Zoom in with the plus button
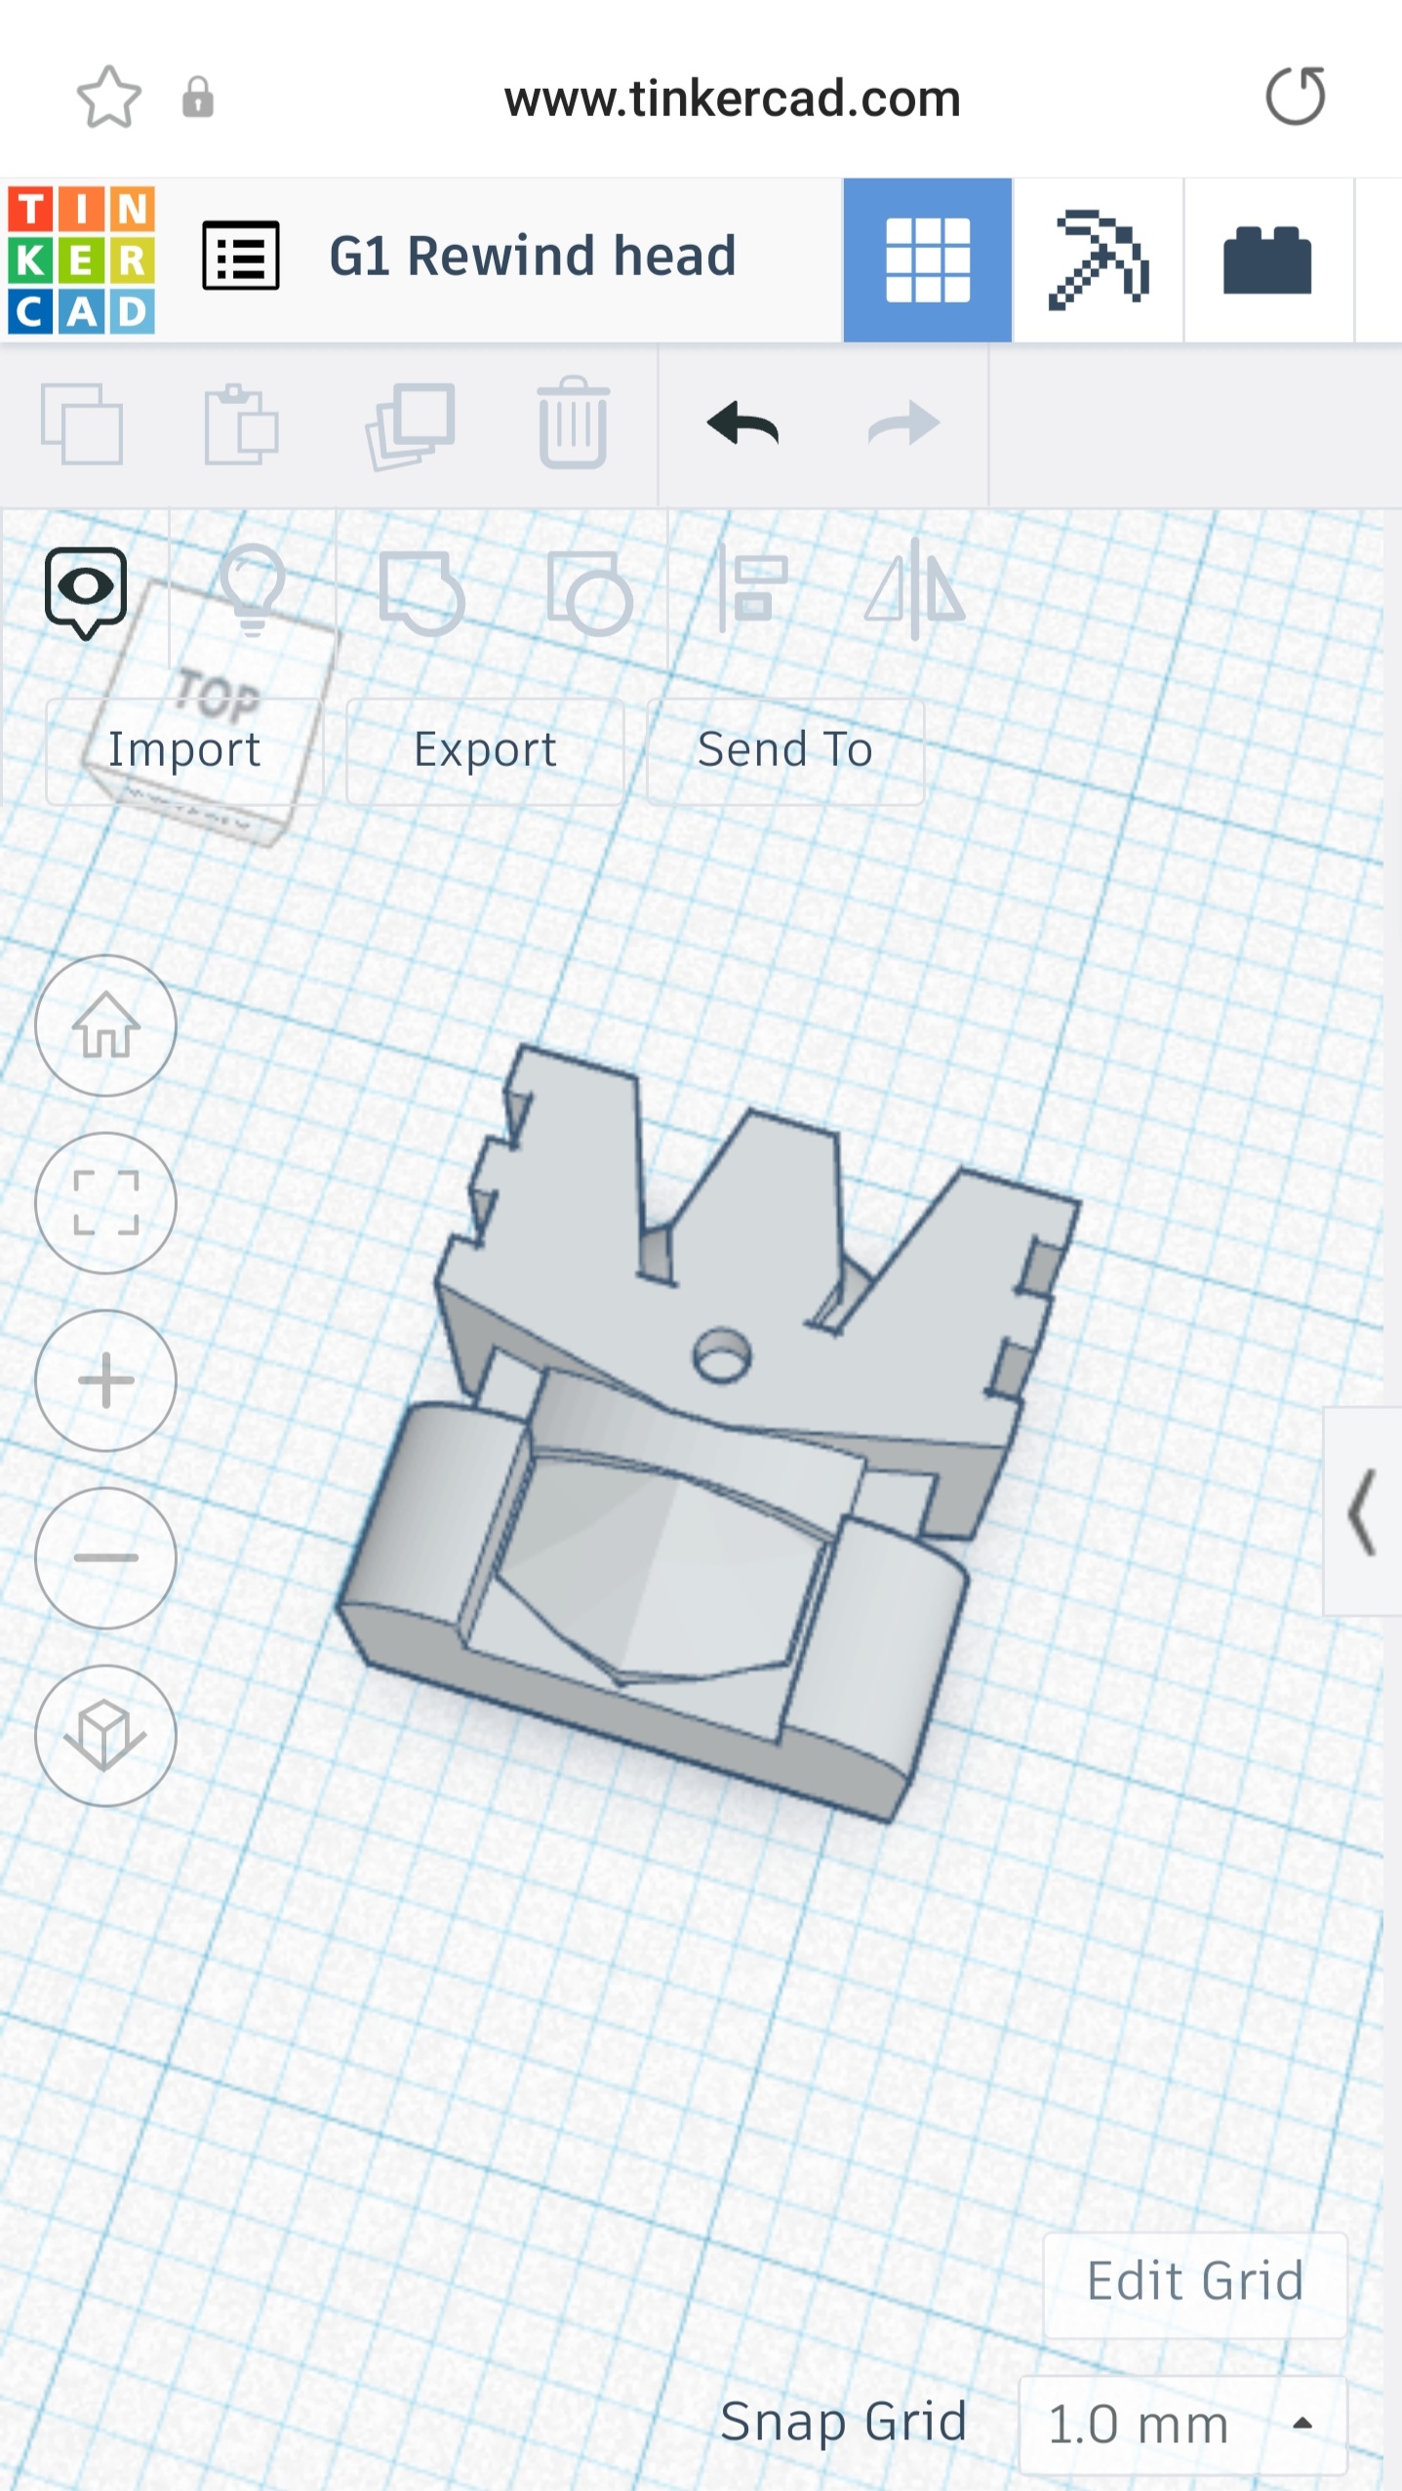 (x=105, y=1381)
